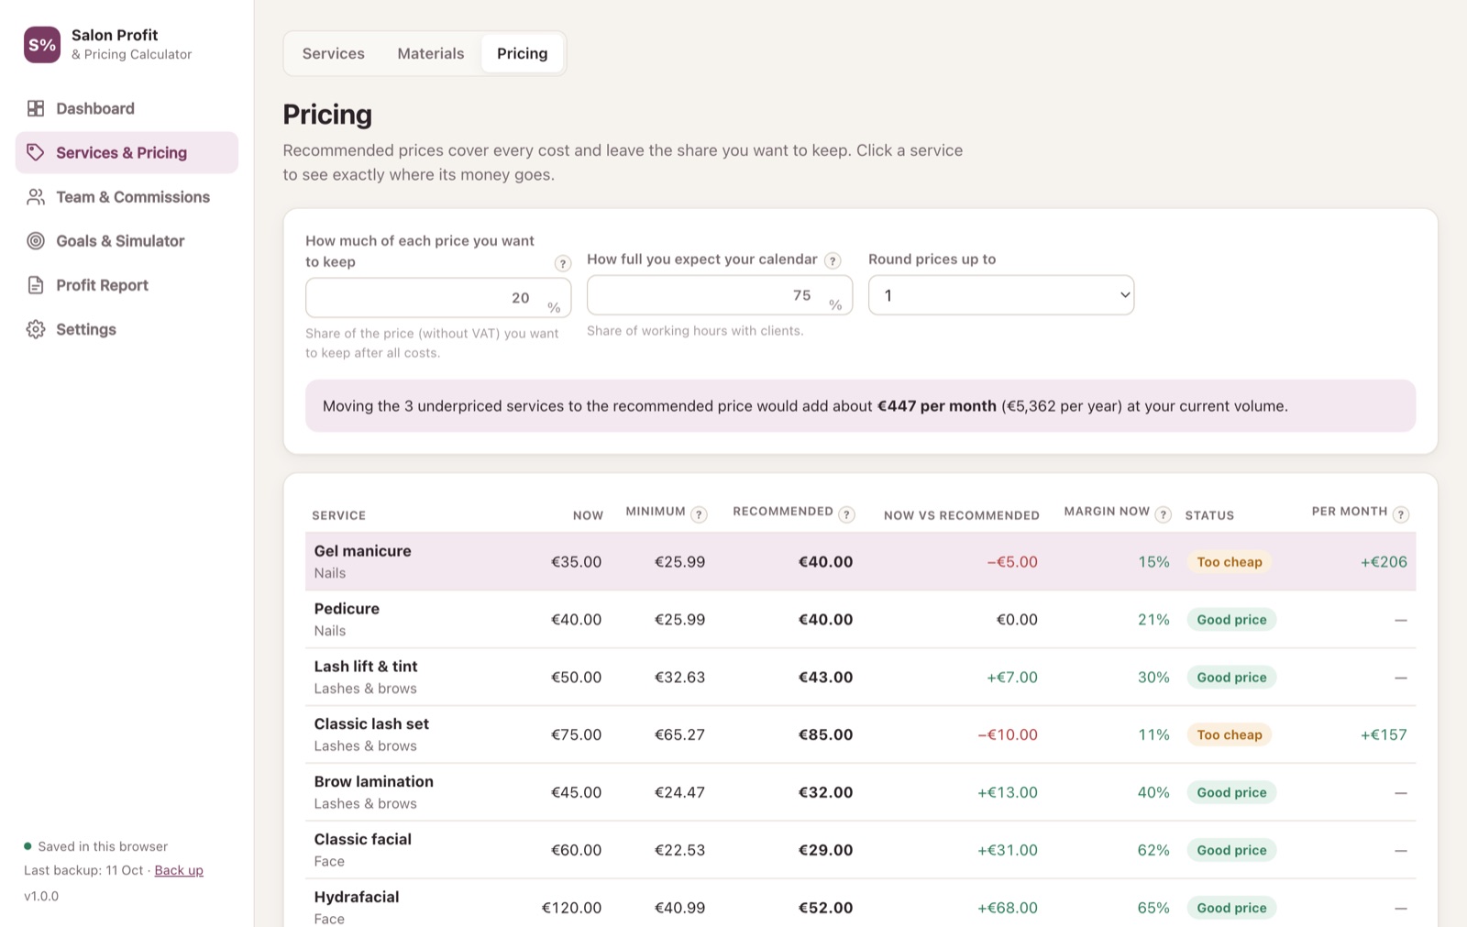Open Goals & Simulator
Screen dimensions: 1467x927
click(127, 241)
